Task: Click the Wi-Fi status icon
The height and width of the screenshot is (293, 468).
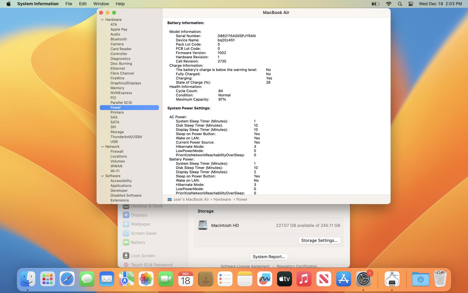Action: [389, 4]
